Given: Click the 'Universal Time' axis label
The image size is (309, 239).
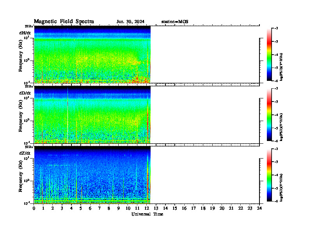Looking at the screenshot, I should 147,214.
